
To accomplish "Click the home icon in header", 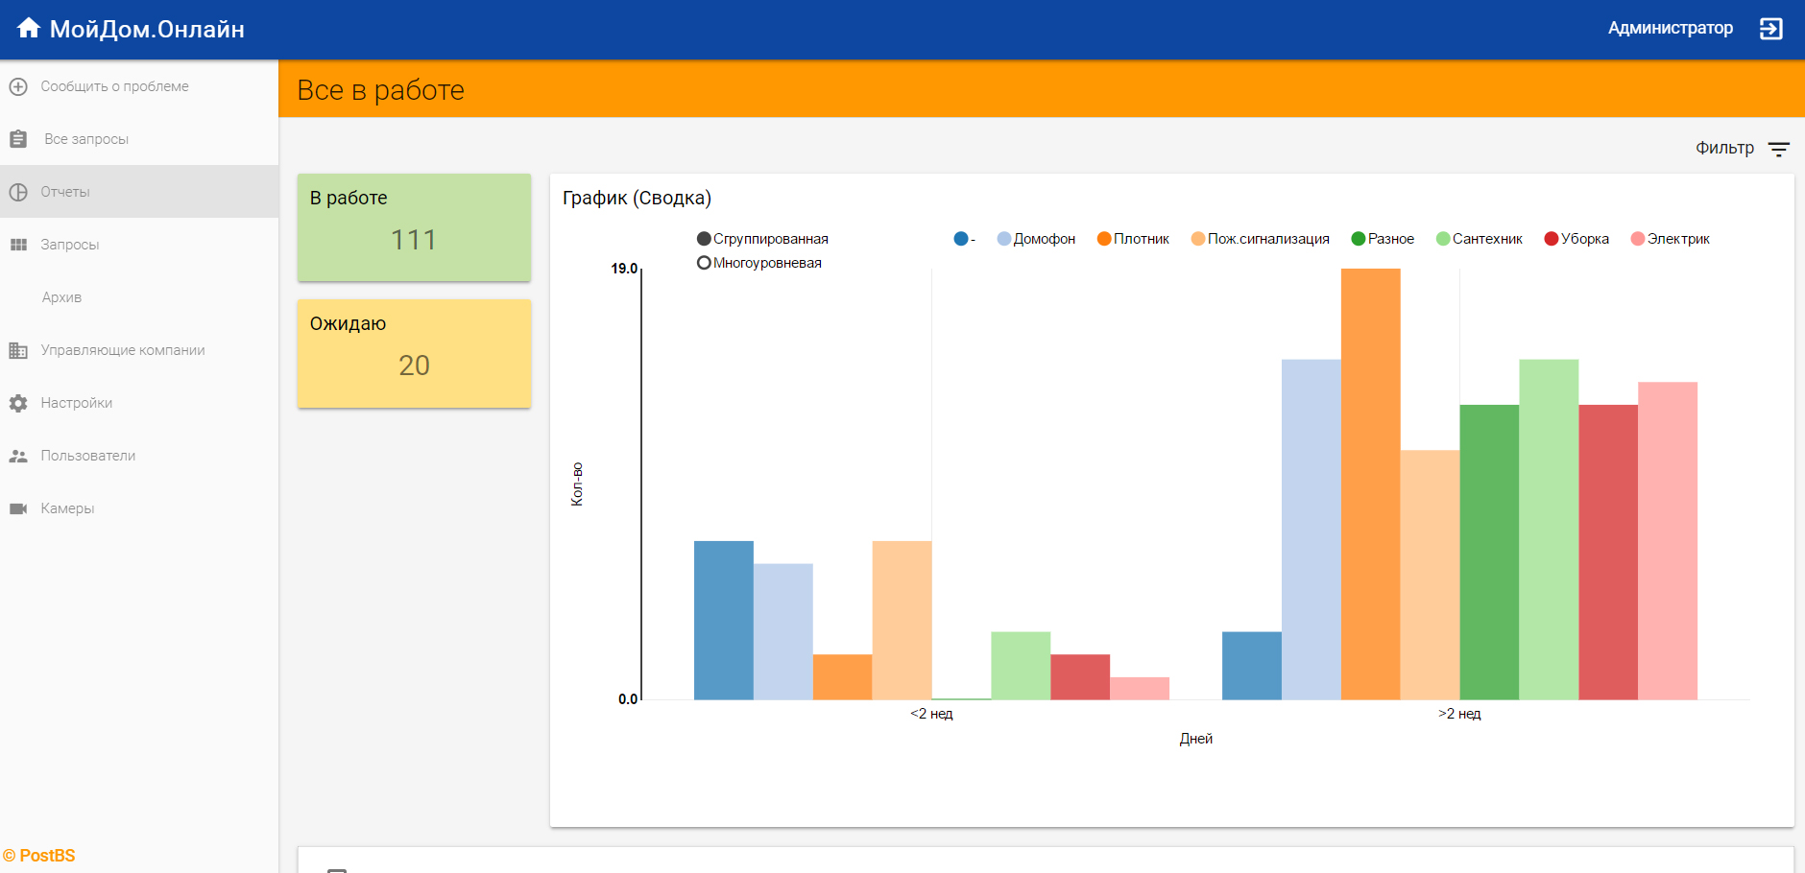I will (x=29, y=28).
